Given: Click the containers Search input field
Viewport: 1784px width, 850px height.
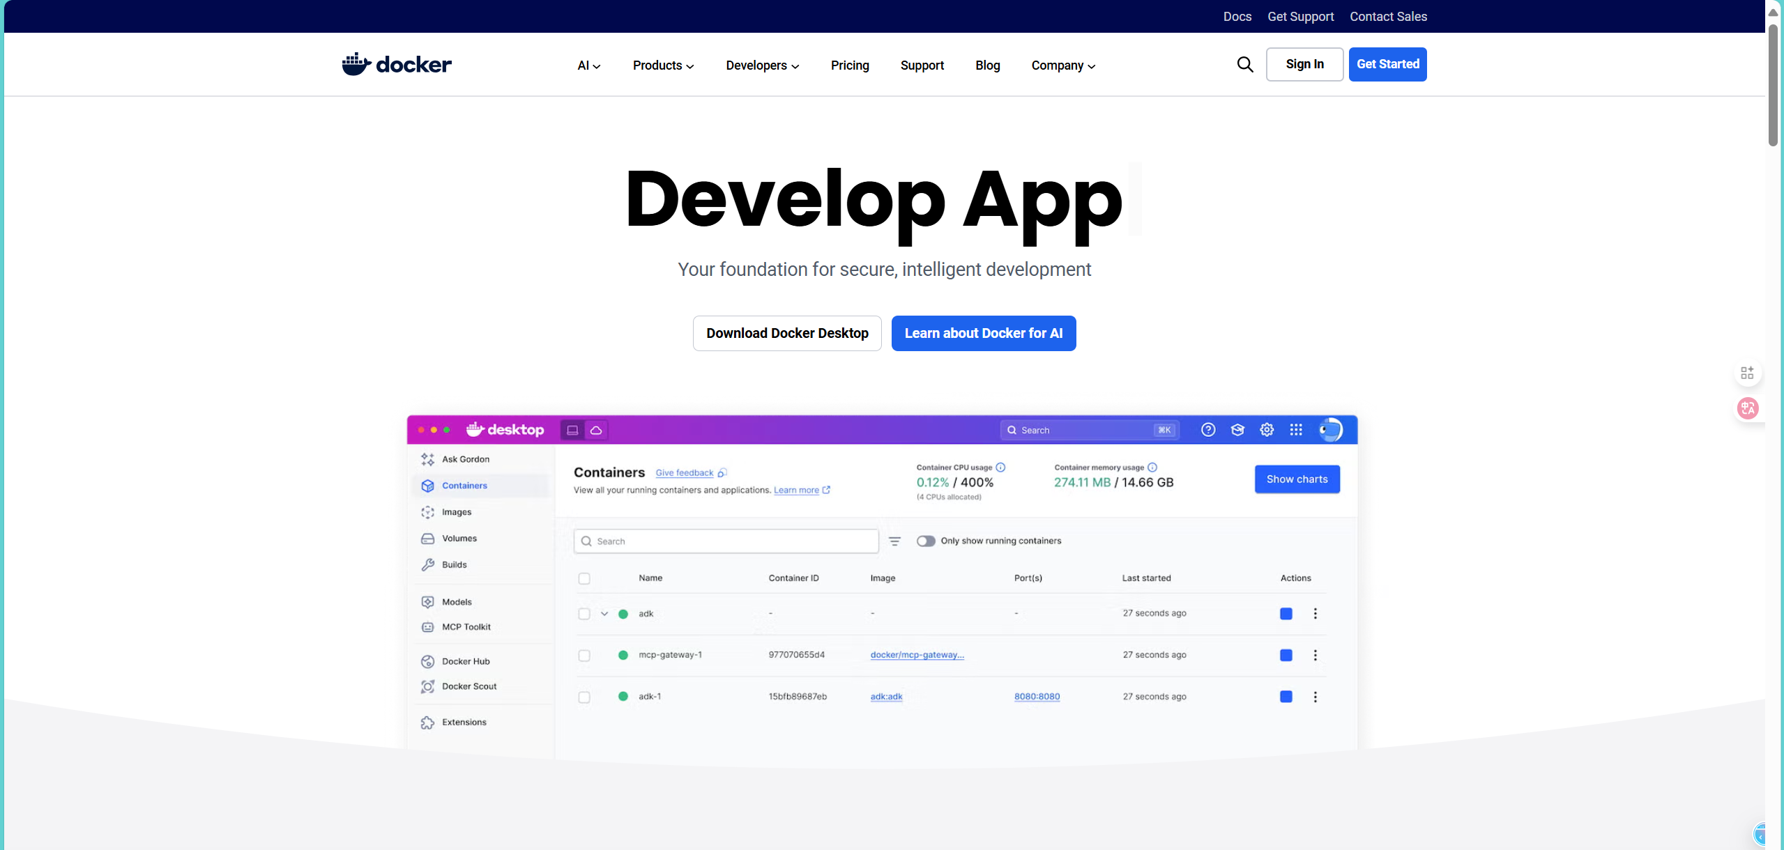Looking at the screenshot, I should click(x=726, y=541).
